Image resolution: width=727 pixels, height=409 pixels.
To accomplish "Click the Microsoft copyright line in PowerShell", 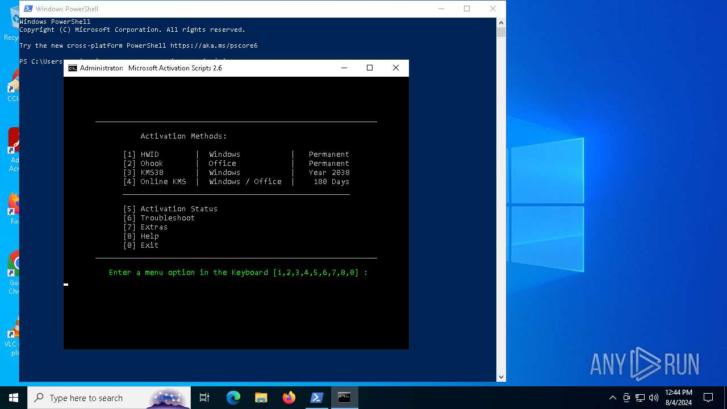I will [x=132, y=30].
